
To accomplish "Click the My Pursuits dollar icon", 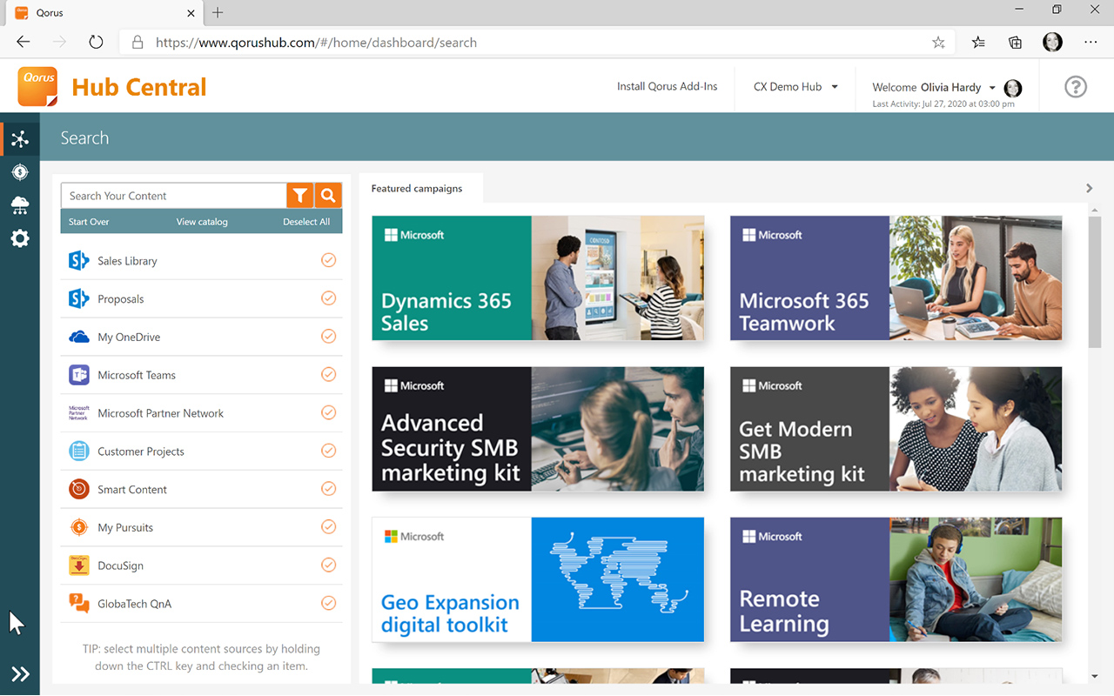I will pos(79,527).
